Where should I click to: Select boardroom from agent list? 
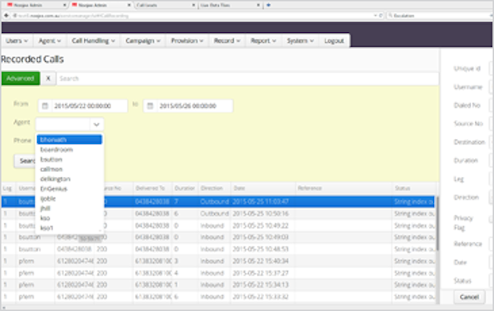69,150
